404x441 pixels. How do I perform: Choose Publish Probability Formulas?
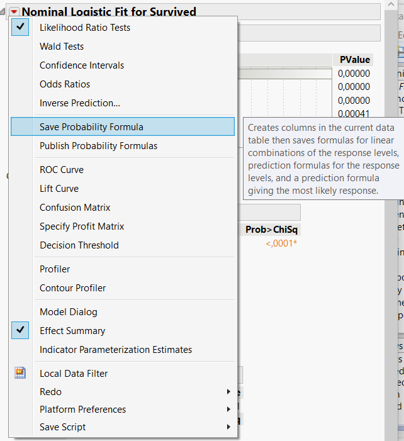(98, 146)
